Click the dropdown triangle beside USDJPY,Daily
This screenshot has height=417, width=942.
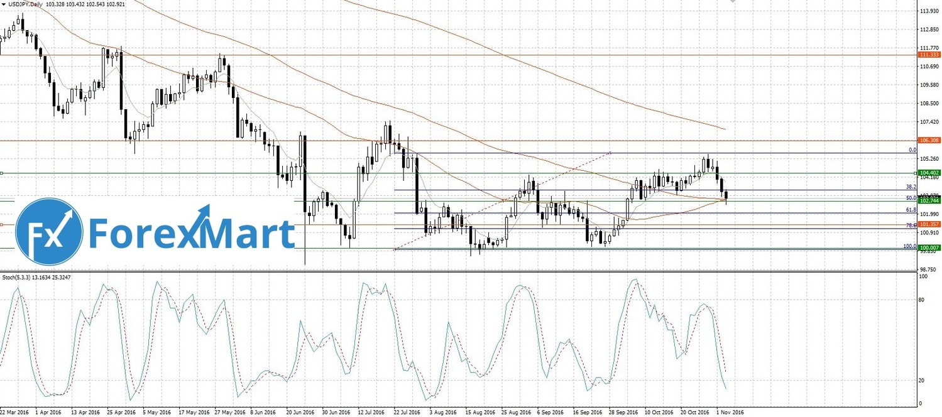pyautogui.click(x=4, y=4)
